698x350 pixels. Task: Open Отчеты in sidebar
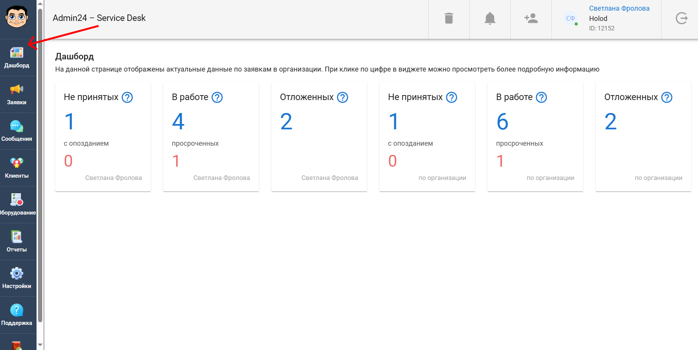tap(17, 242)
